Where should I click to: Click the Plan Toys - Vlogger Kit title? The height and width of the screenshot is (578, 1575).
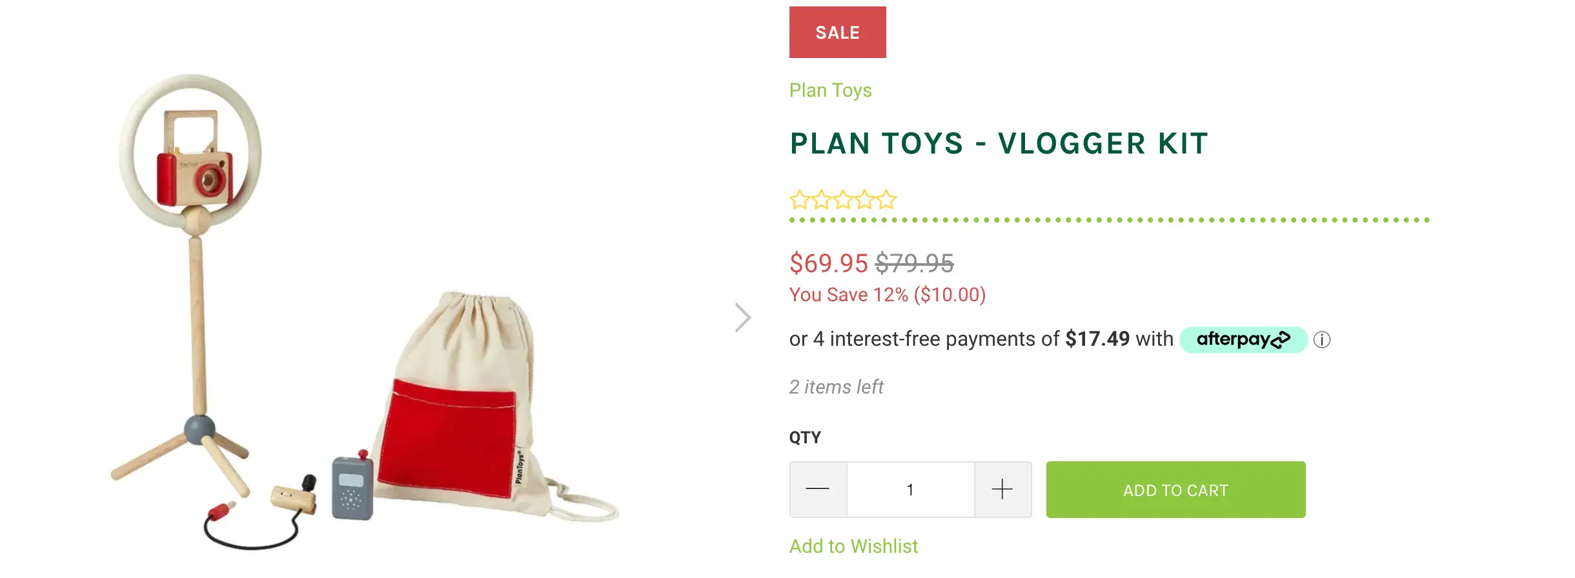[x=999, y=143]
